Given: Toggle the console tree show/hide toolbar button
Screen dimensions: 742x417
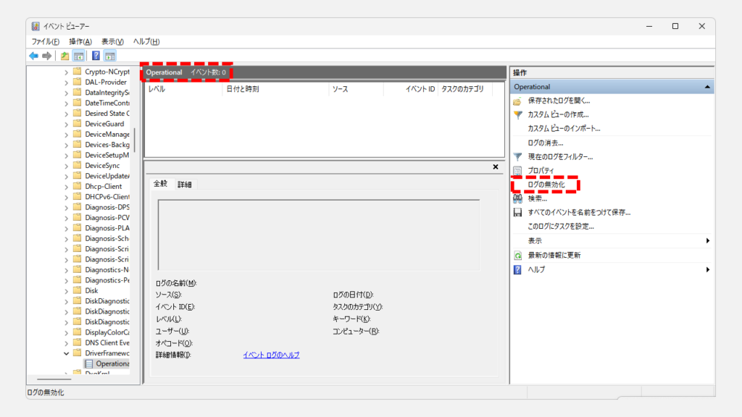Looking at the screenshot, I should tap(78, 56).
